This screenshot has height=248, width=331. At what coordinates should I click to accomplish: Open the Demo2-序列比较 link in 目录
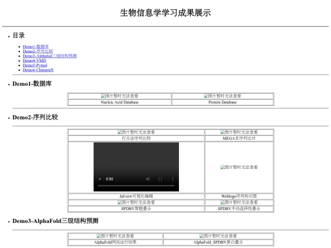tap(38, 51)
